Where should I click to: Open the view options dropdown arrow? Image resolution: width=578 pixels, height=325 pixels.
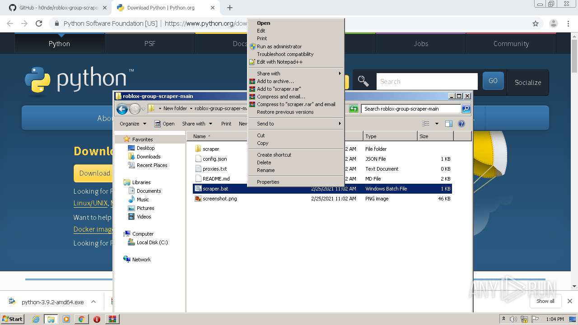[x=437, y=124]
